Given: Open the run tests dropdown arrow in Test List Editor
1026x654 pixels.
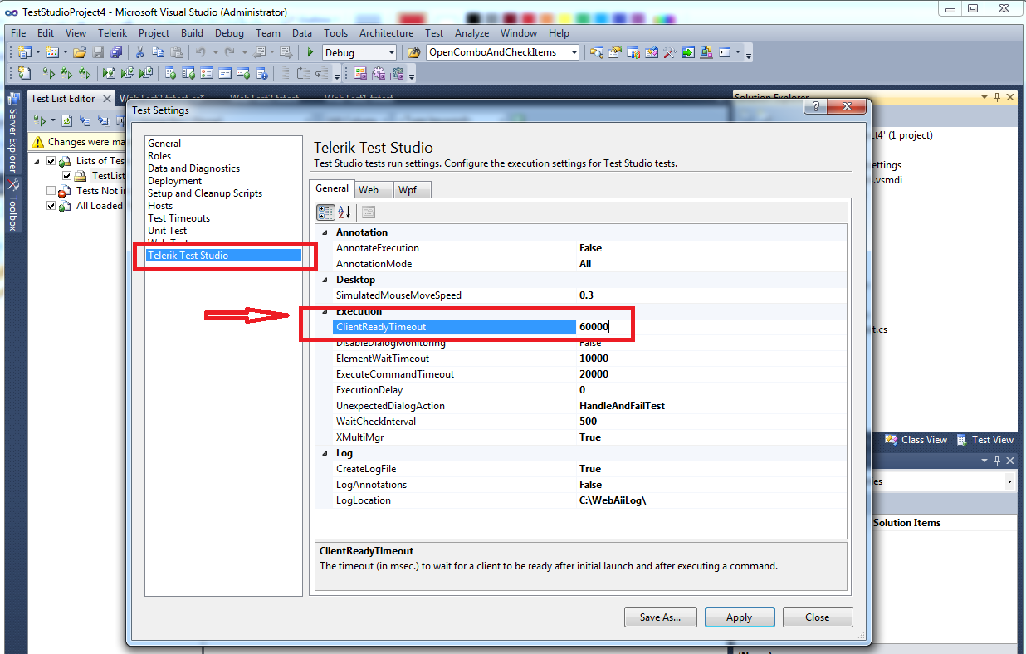Looking at the screenshot, I should tap(53, 121).
